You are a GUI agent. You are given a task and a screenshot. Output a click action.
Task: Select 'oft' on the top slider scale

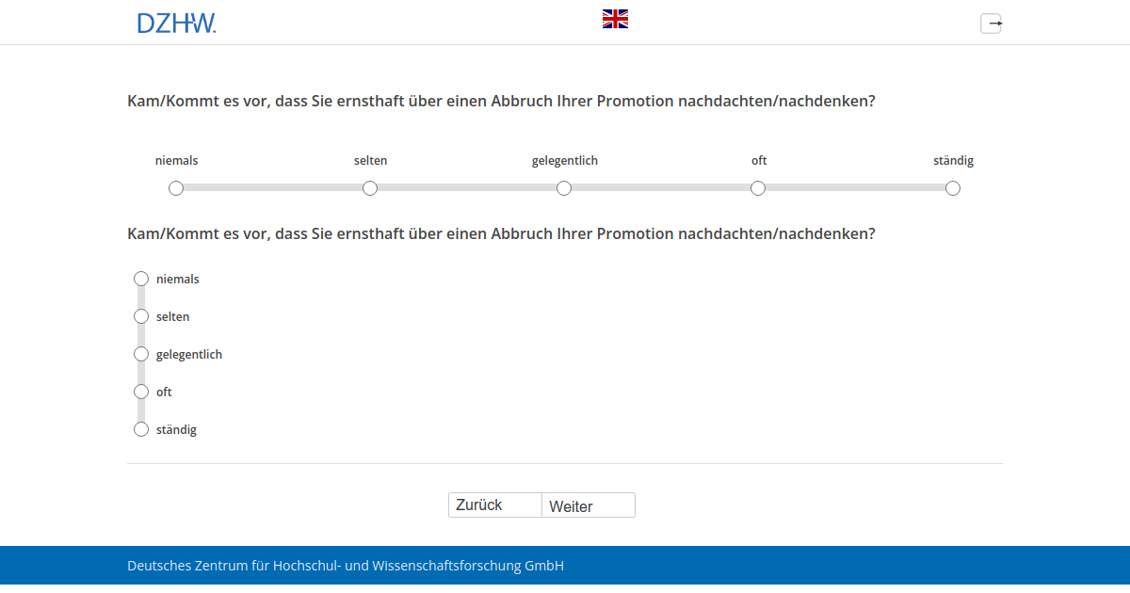coord(758,188)
